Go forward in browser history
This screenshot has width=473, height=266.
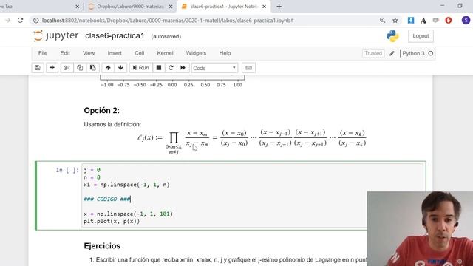[x=8, y=21]
